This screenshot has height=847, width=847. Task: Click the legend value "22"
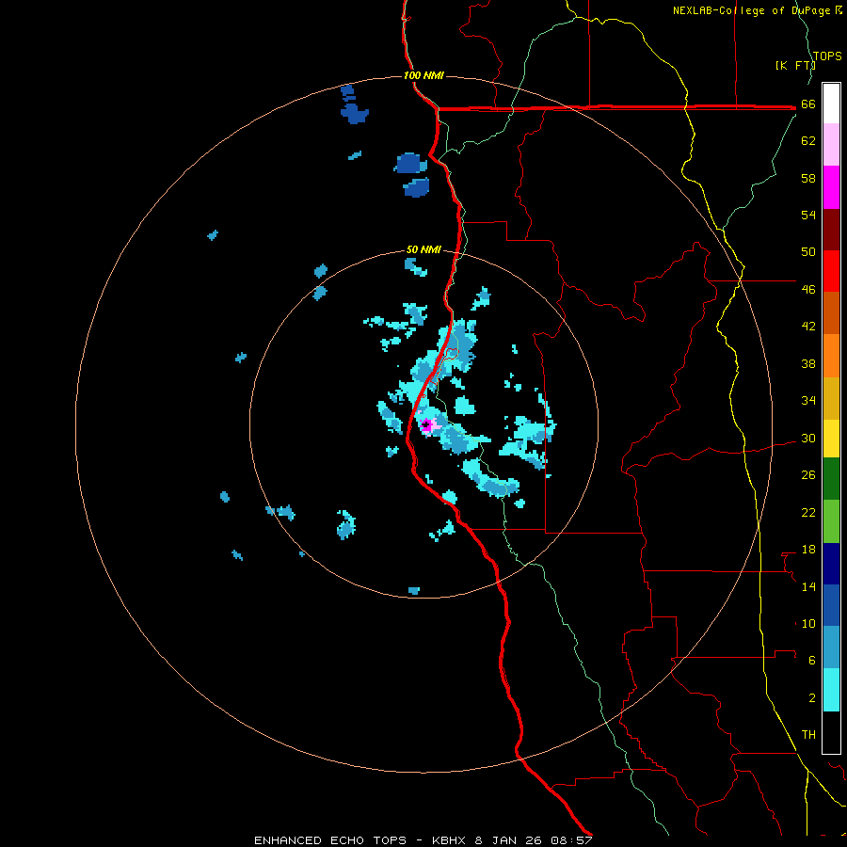[x=808, y=512]
